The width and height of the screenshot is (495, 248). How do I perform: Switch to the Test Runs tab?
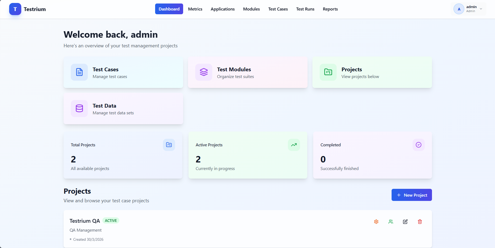pos(305,9)
